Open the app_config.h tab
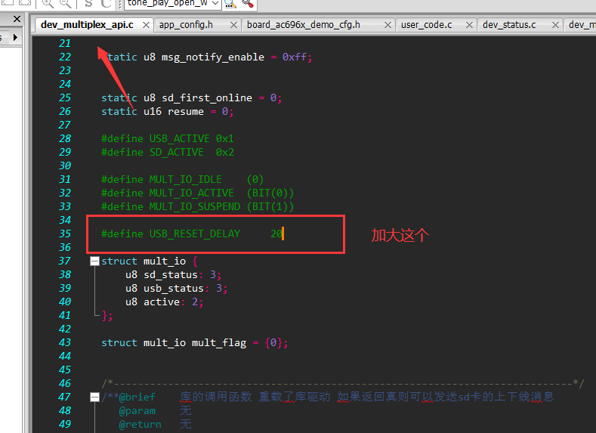Screen dimensions: 596x433 186,25
